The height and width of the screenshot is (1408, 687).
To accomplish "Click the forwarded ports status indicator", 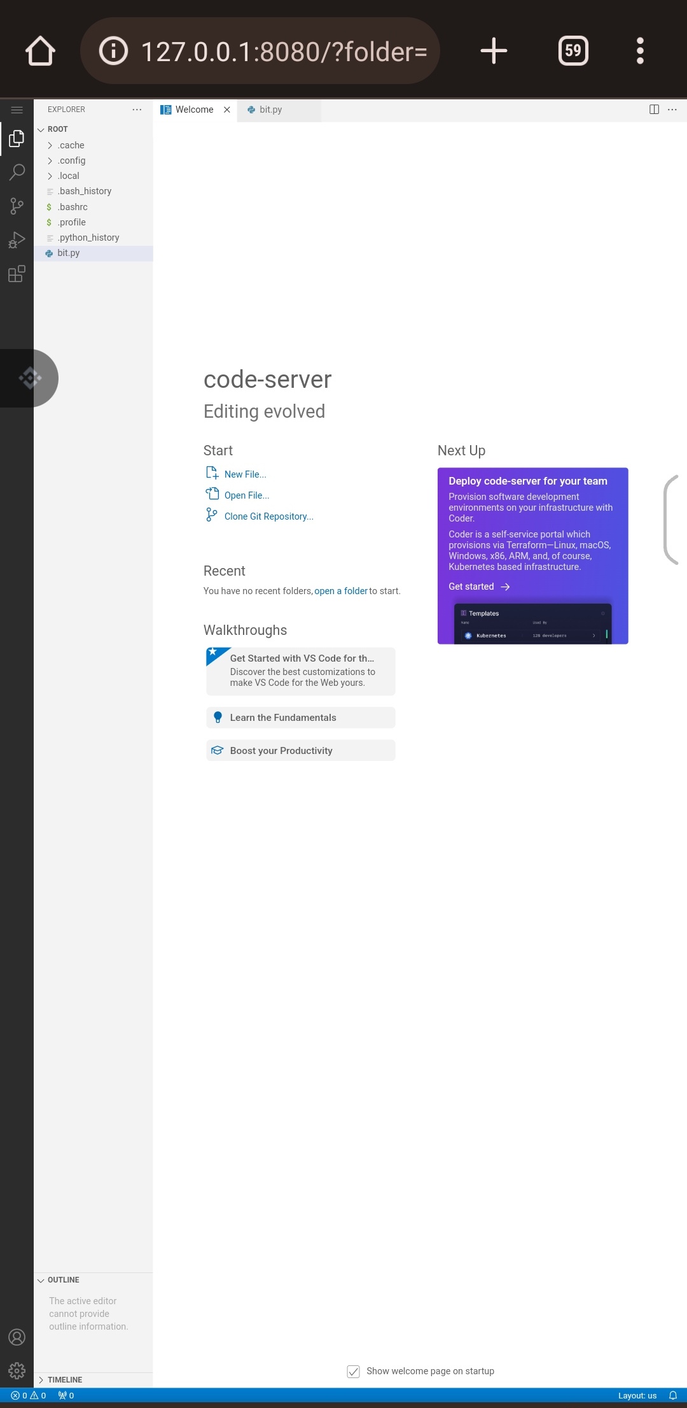I will 66,1395.
